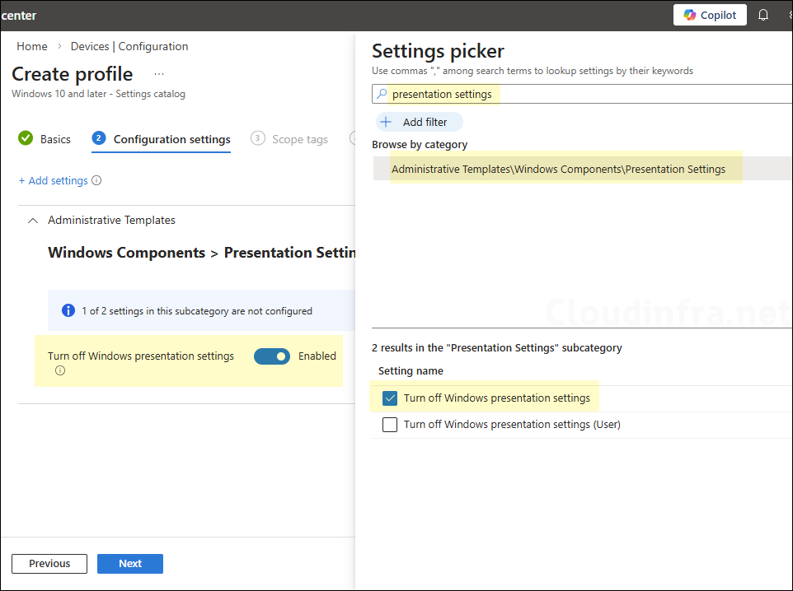Image resolution: width=793 pixels, height=591 pixels.
Task: Open the ellipsis menu next to Create profile
Action: click(x=159, y=74)
